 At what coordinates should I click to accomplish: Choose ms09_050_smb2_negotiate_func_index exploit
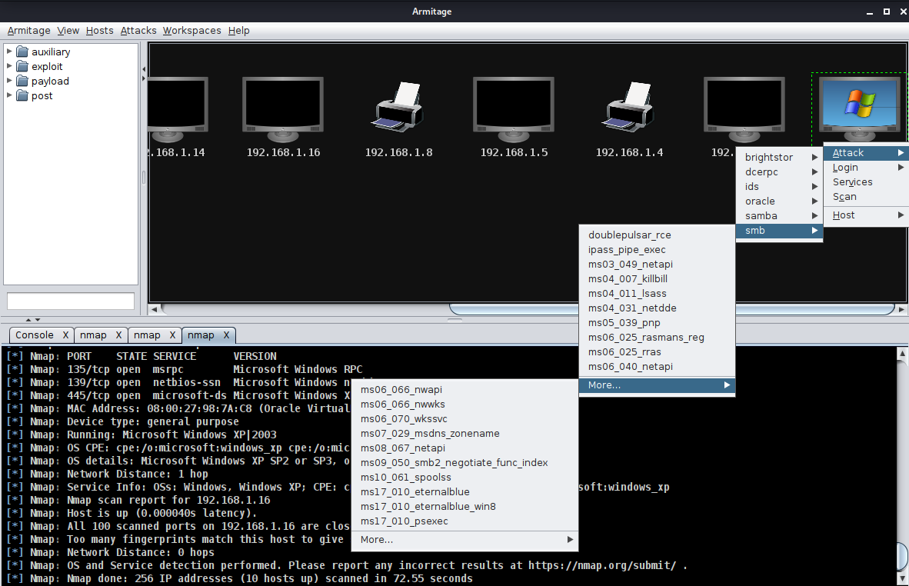(x=465, y=462)
